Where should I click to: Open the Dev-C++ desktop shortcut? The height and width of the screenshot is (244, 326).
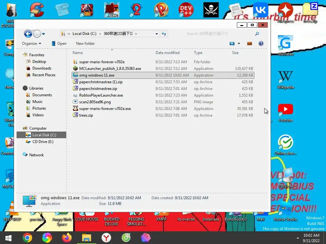186,10
